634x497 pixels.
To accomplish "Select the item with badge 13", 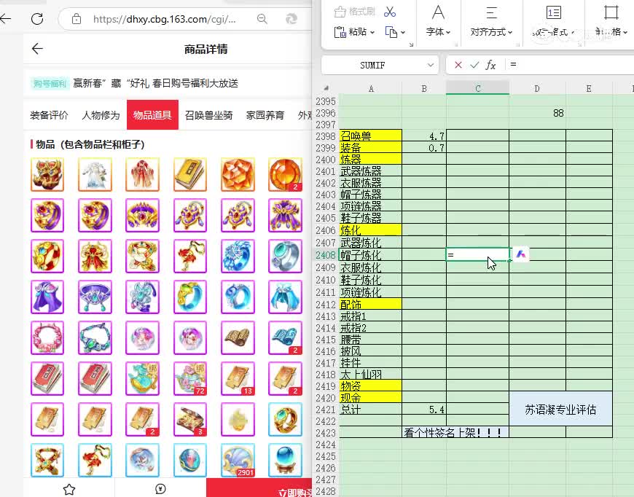I will [x=238, y=378].
